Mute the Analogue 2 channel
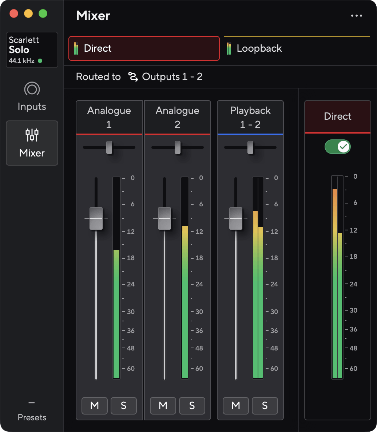The height and width of the screenshot is (432, 377). pyautogui.click(x=163, y=405)
